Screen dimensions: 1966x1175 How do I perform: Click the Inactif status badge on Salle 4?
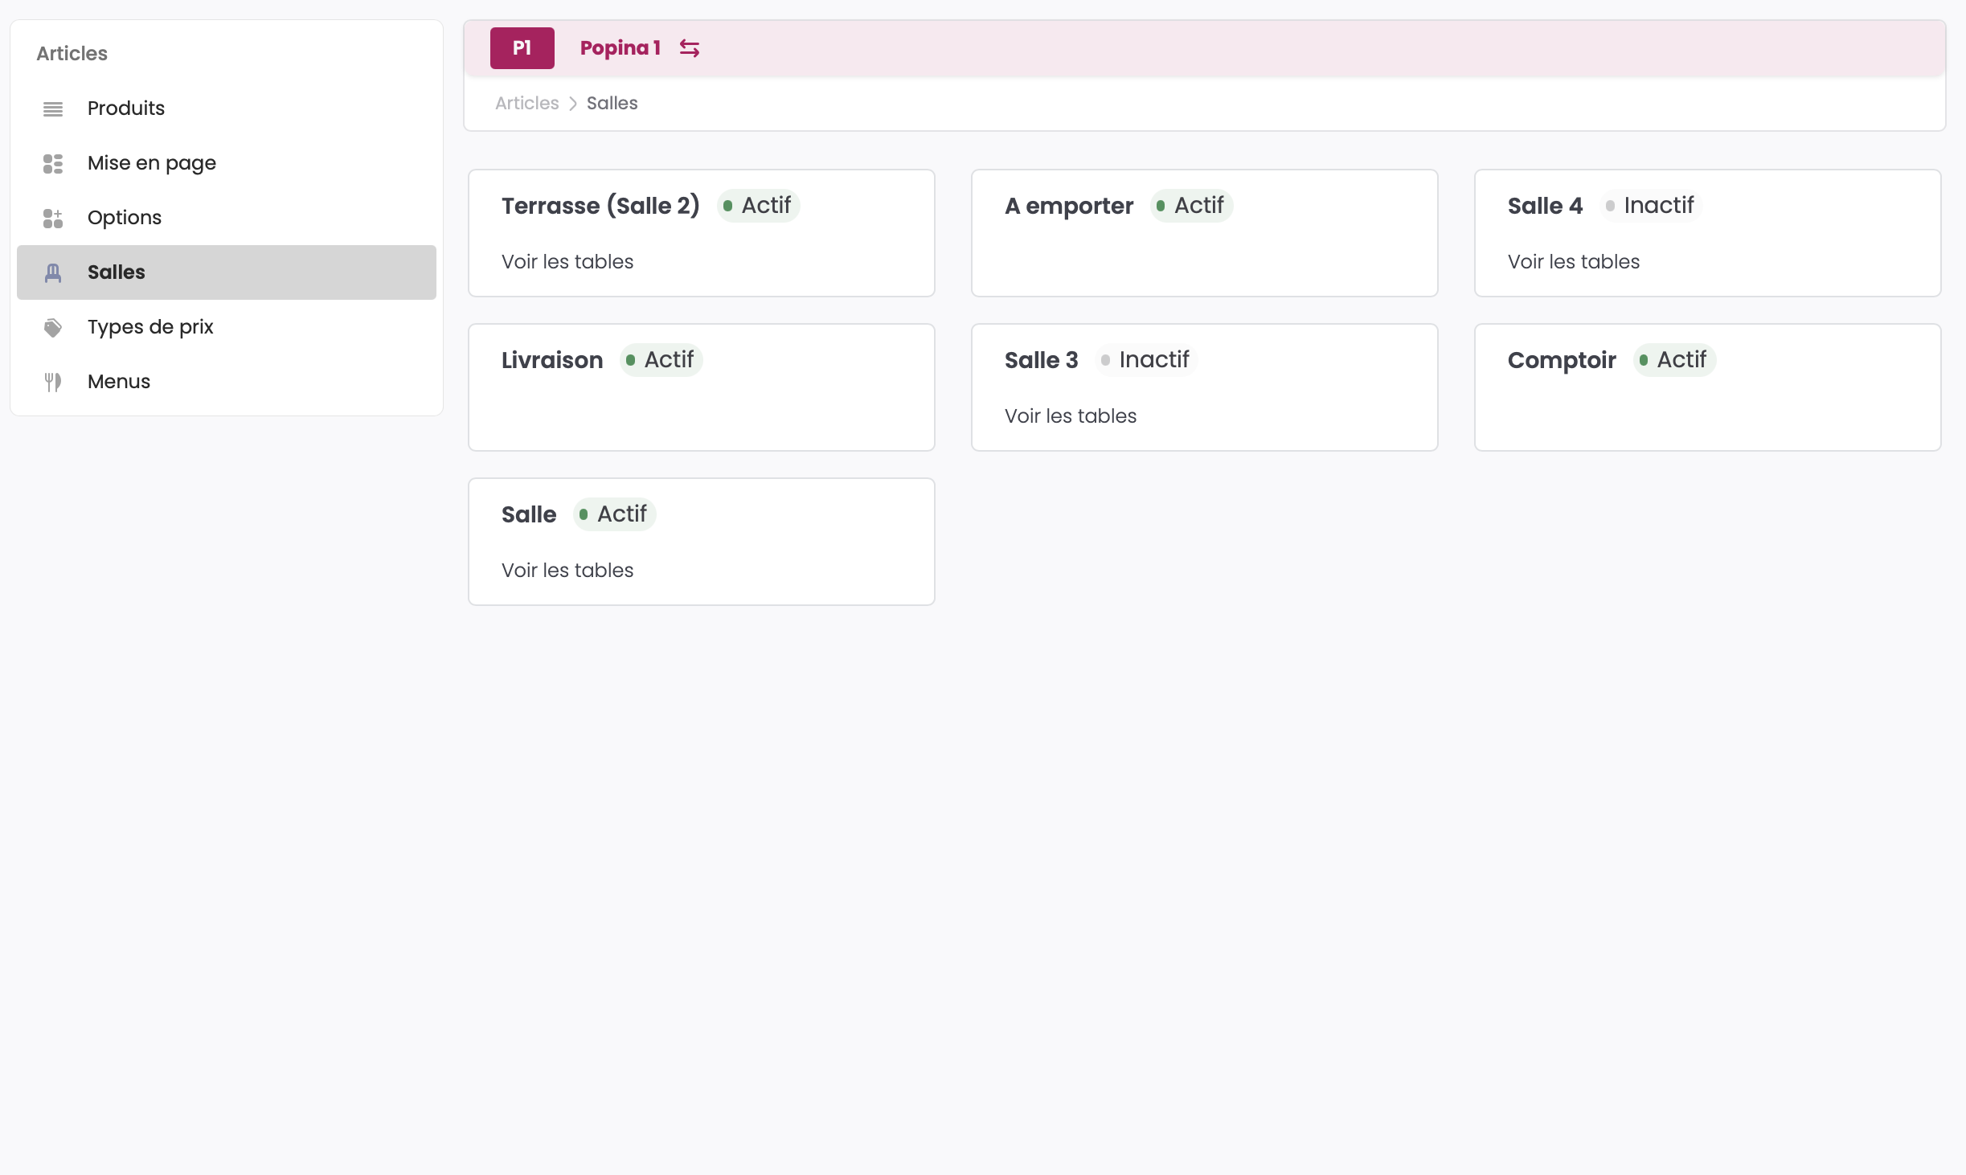[1650, 206]
